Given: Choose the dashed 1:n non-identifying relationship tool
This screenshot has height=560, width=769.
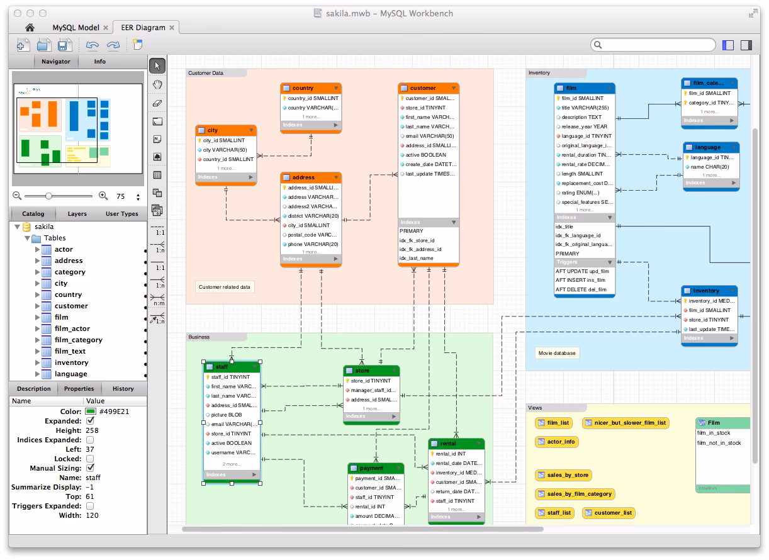Looking at the screenshot, I should pyautogui.click(x=158, y=247).
